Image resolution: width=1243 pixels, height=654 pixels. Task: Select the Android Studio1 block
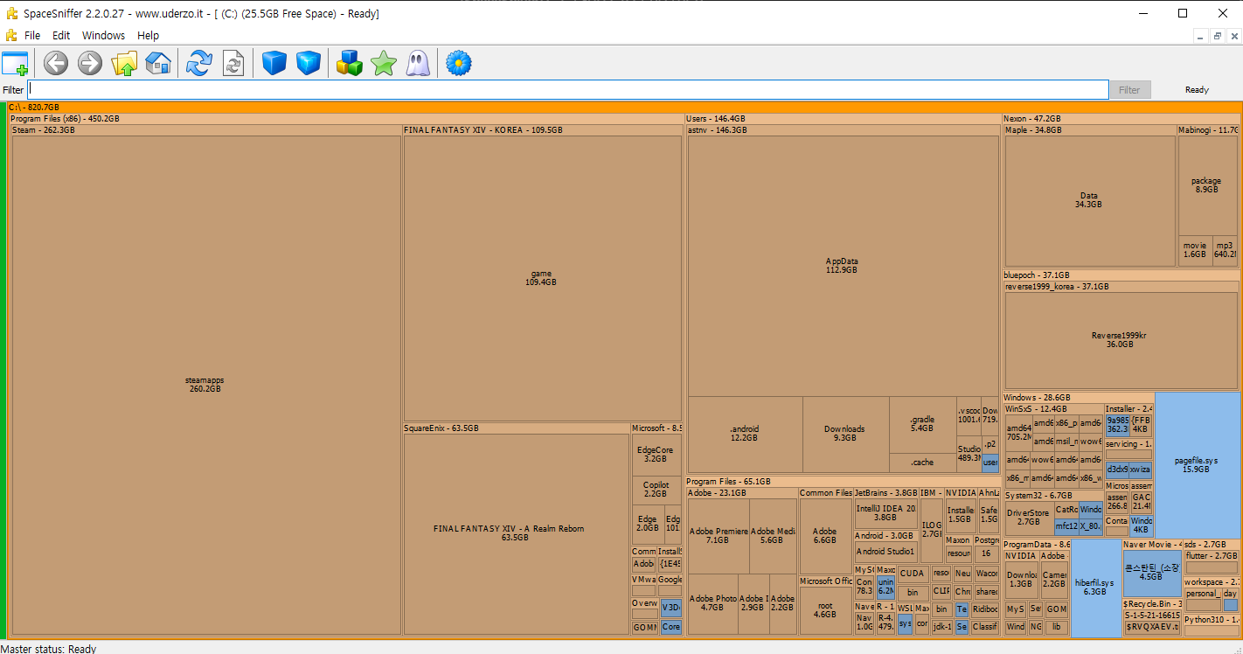click(x=885, y=552)
